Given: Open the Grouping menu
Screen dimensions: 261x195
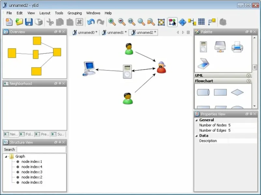Looking at the screenshot, I should click(75, 13).
